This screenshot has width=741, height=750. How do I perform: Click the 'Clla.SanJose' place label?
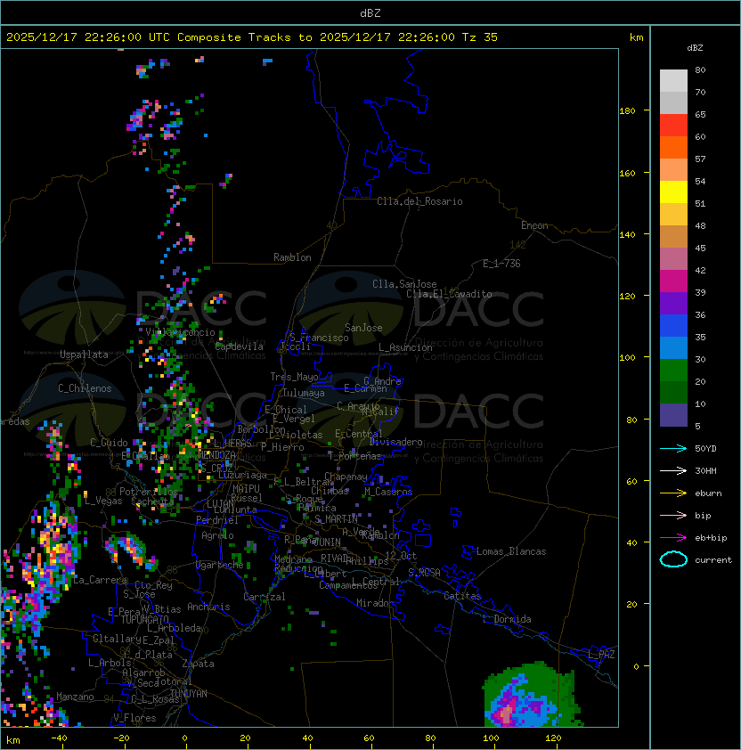[x=404, y=284]
